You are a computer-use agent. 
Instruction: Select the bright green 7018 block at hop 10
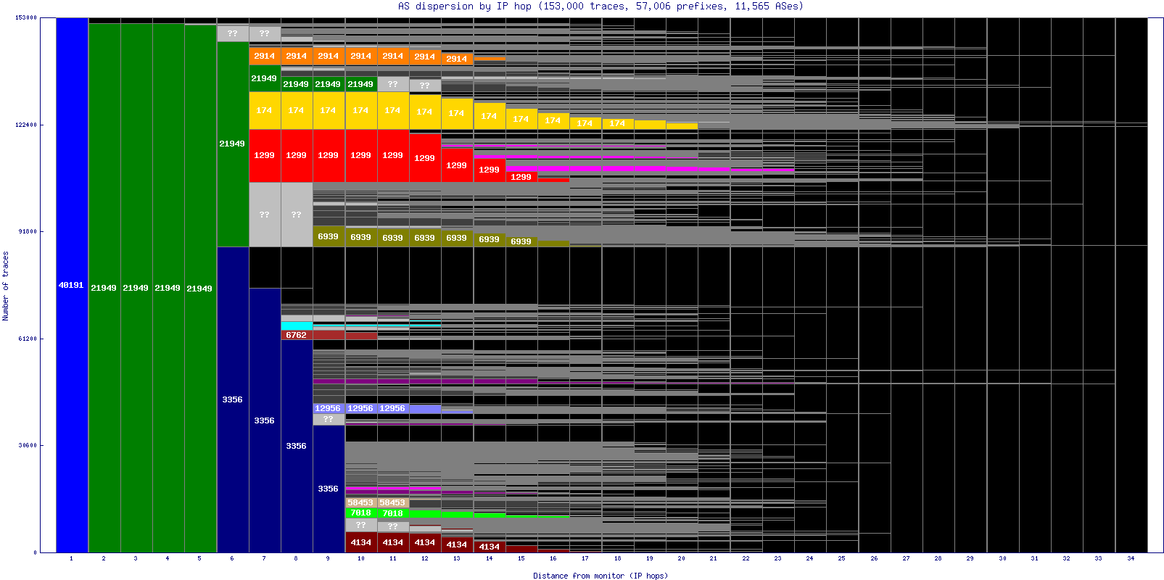point(360,513)
